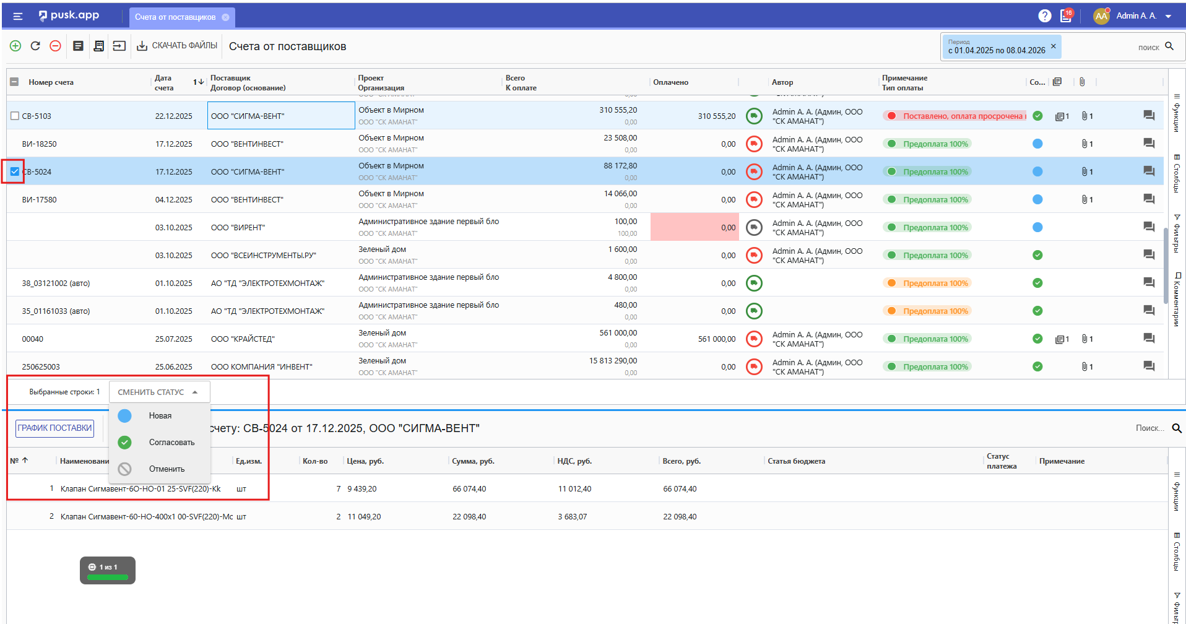Click the refresh list icon in toolbar

click(x=35, y=46)
